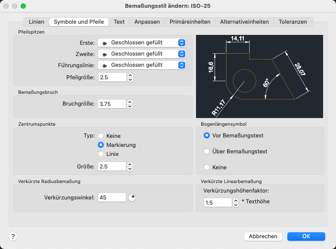The height and width of the screenshot is (249, 336).
Task: Click the help question mark icon
Action: click(x=13, y=236)
